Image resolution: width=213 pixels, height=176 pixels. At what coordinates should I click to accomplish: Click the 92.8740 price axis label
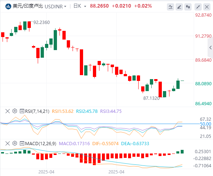pos(203,15)
